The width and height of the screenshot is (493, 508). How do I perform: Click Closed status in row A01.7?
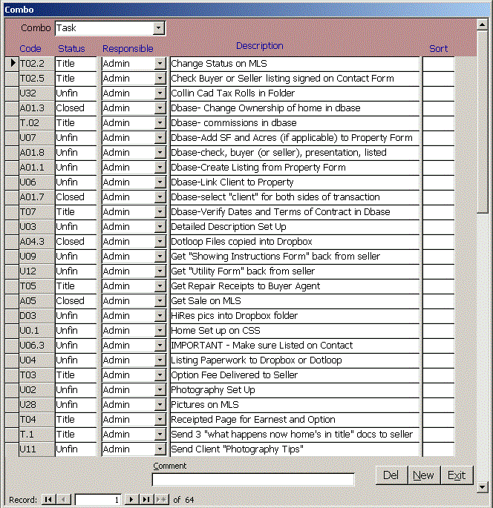pyautogui.click(x=76, y=197)
